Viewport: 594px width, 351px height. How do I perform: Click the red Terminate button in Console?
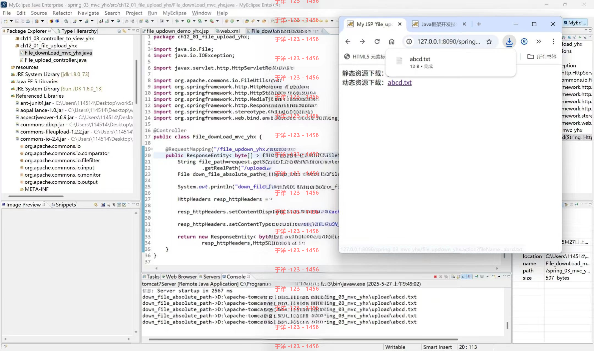coord(435,277)
